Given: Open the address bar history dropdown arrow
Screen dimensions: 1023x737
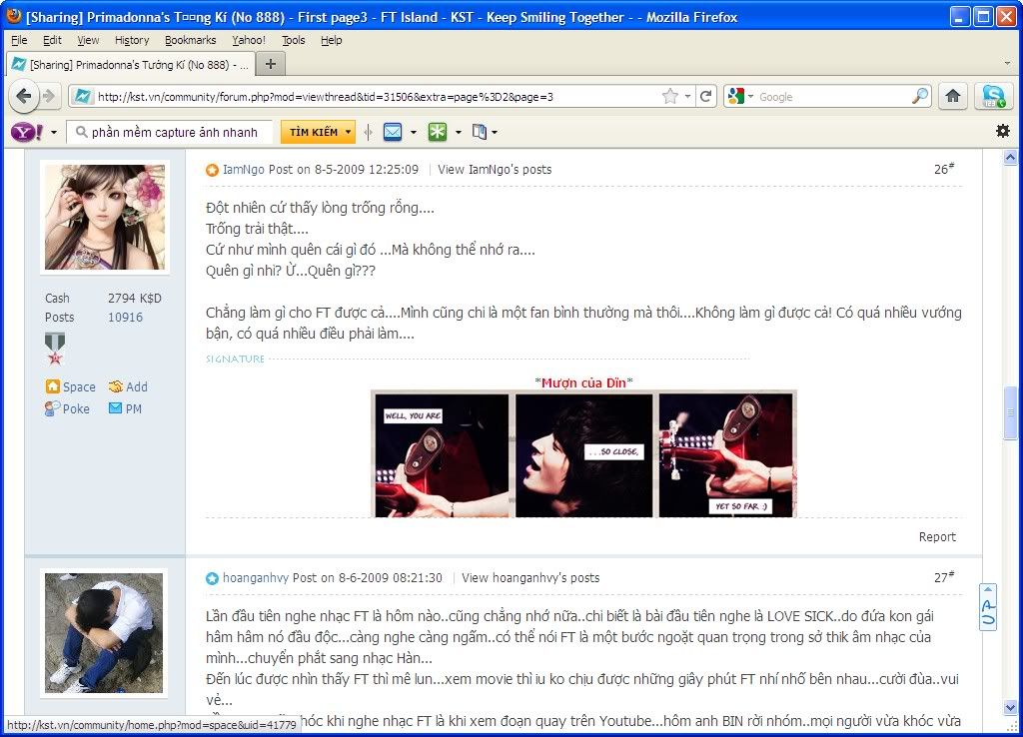Looking at the screenshot, I should tap(687, 97).
